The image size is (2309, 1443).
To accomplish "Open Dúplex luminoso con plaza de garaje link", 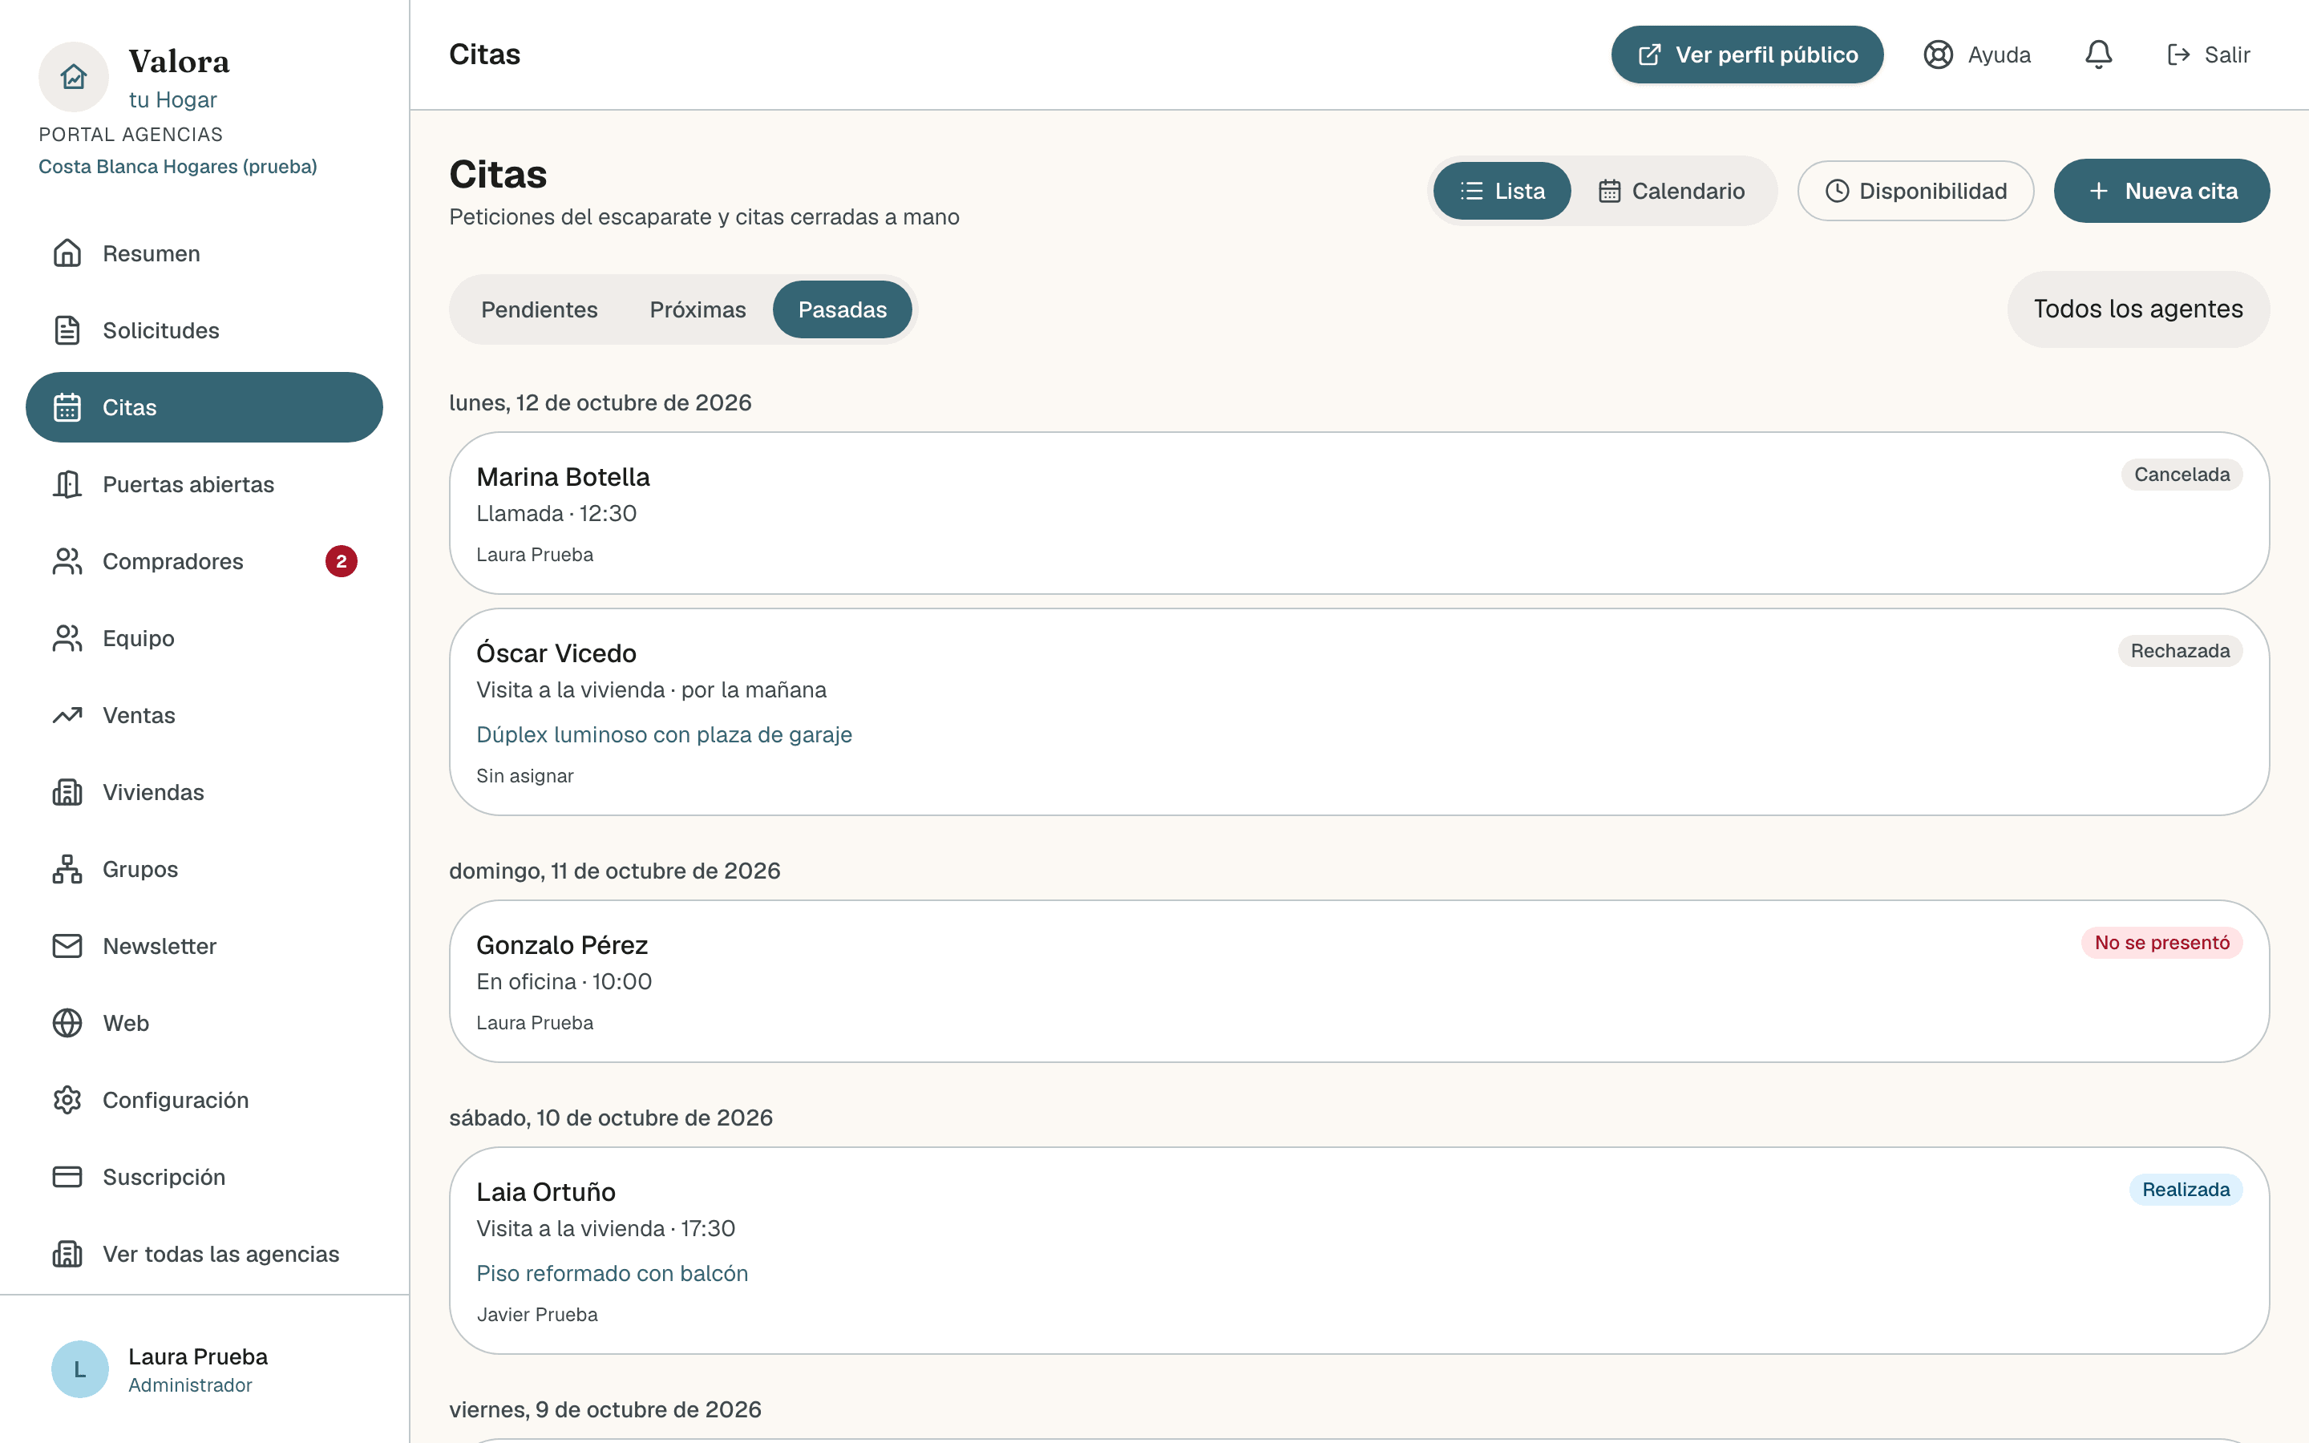I will click(x=664, y=735).
